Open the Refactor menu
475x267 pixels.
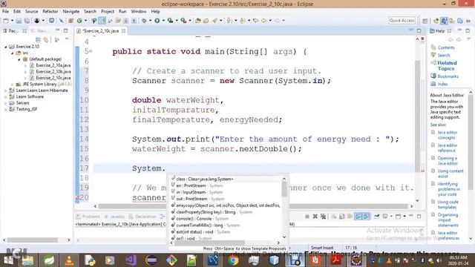click(50, 11)
